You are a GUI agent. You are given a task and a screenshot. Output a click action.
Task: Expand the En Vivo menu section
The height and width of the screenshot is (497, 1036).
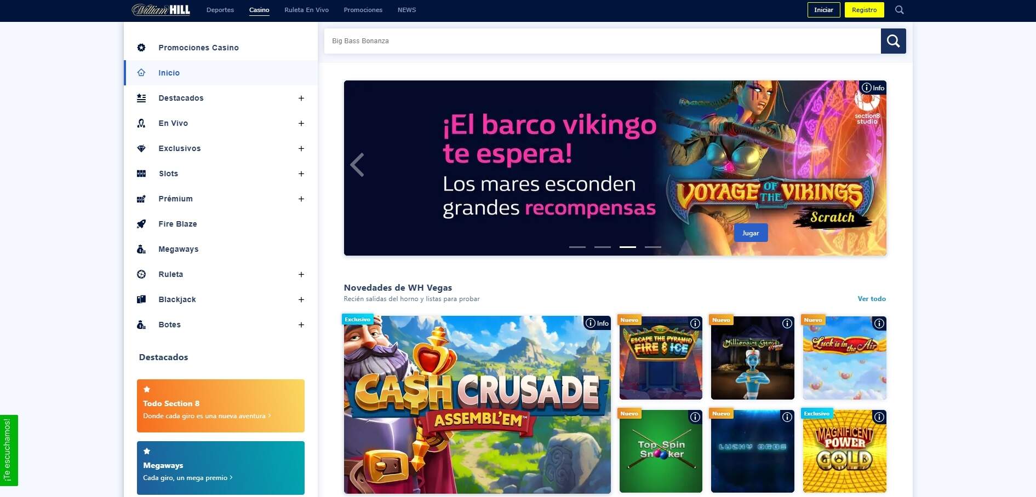pos(301,123)
